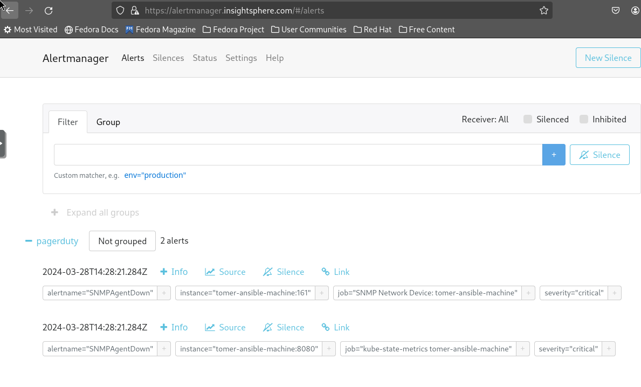Select the Filter tab

point(68,122)
